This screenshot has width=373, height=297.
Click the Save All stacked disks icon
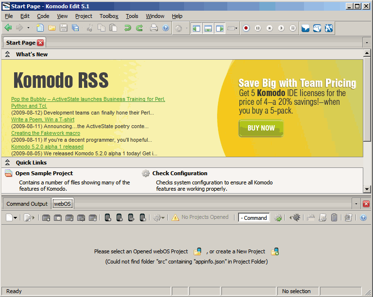(75, 28)
